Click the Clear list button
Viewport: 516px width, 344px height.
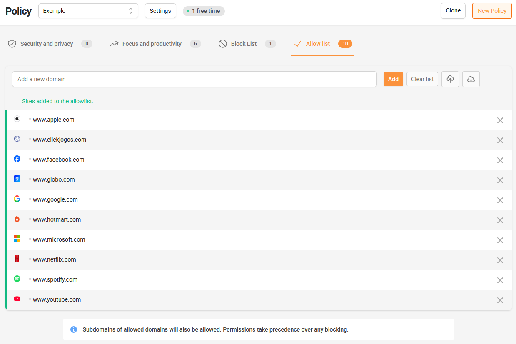(x=422, y=79)
